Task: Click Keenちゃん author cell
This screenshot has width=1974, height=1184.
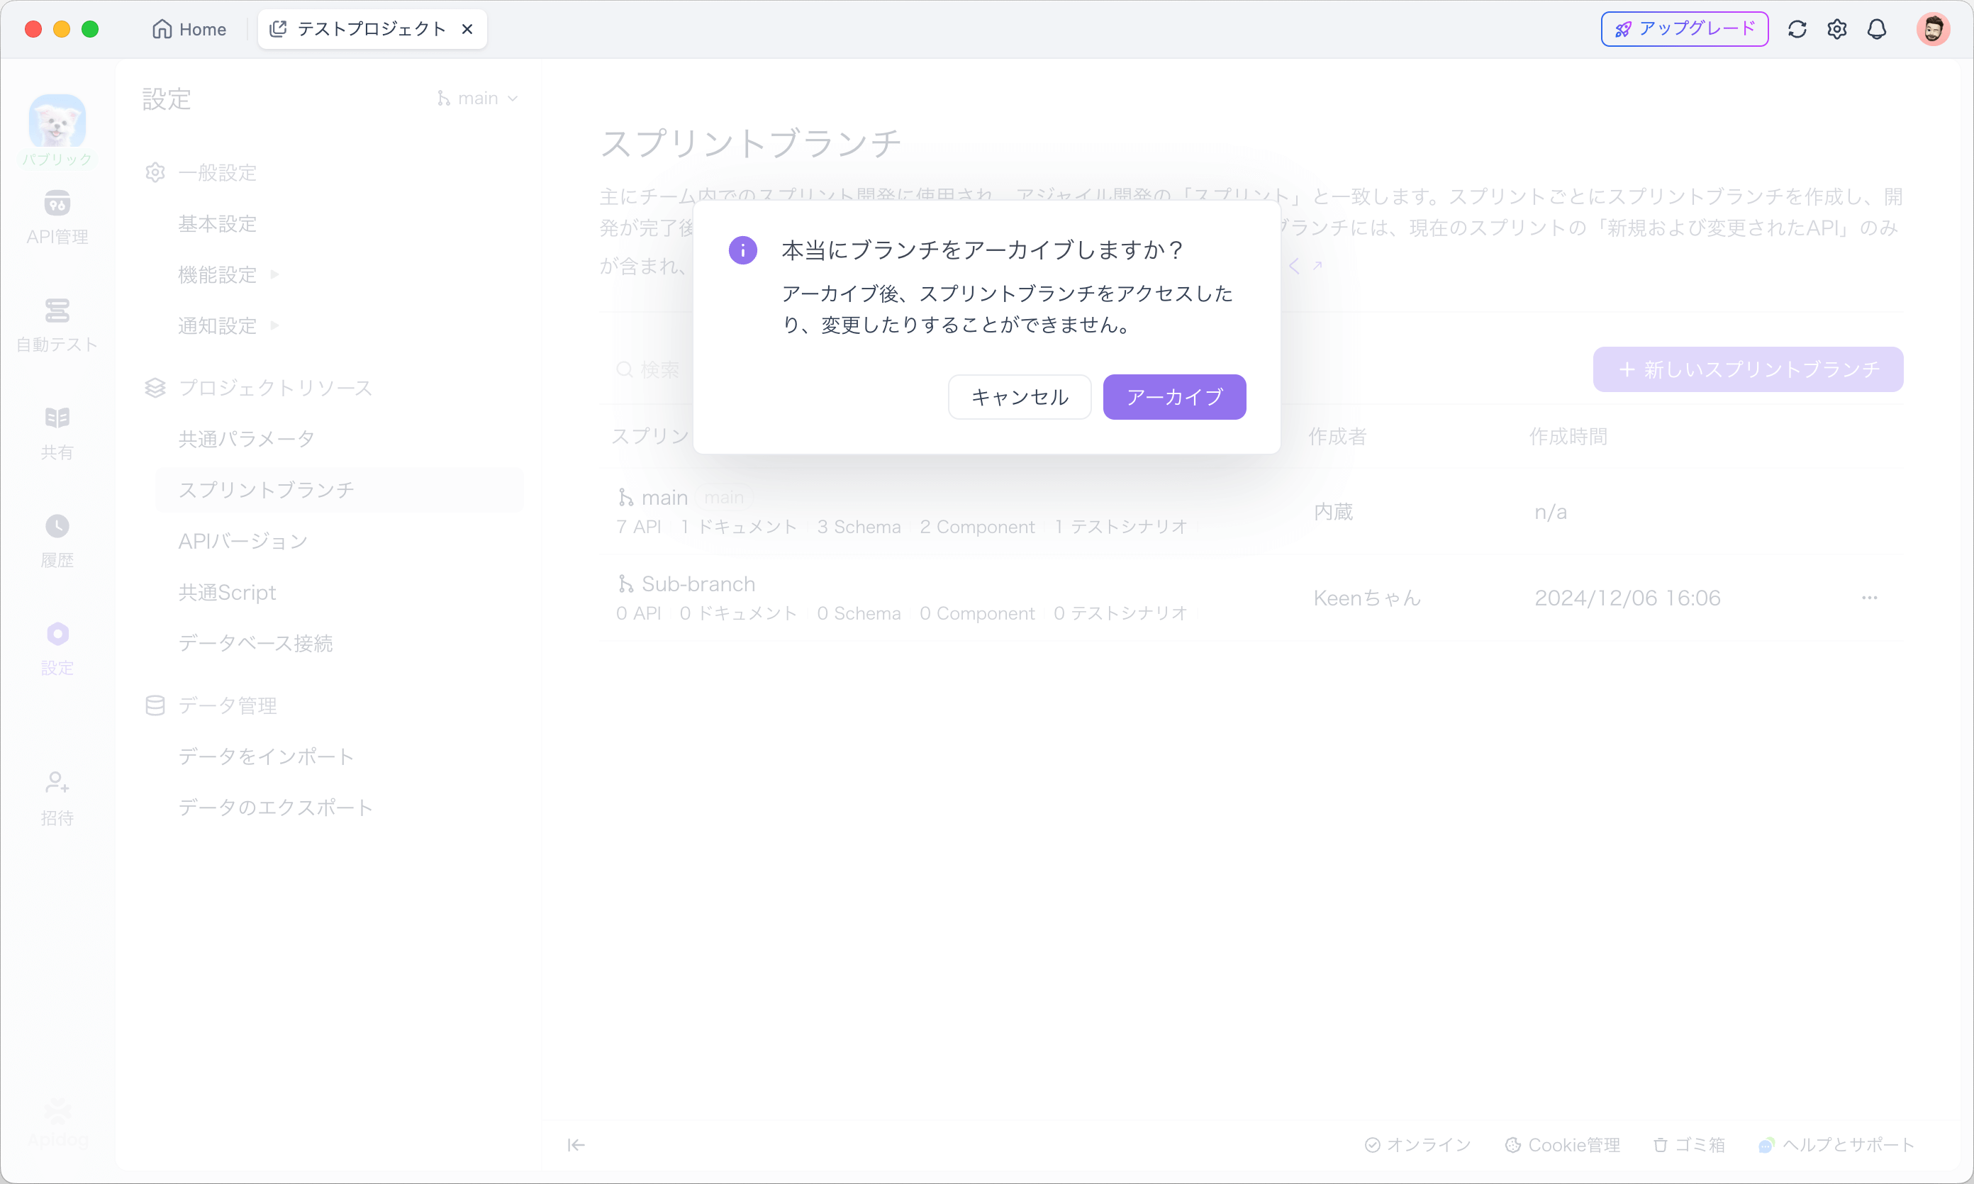Action: [1367, 598]
